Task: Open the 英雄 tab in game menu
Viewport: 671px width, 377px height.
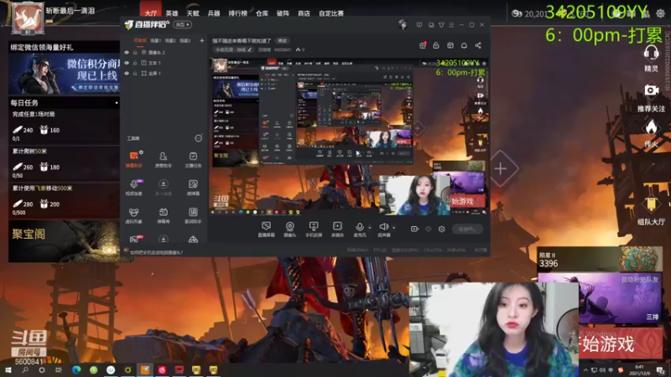Action: click(172, 13)
